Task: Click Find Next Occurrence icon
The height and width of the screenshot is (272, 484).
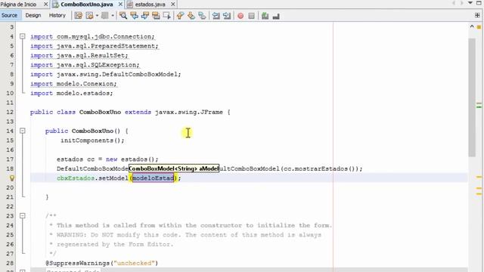Action: [x=144, y=16]
